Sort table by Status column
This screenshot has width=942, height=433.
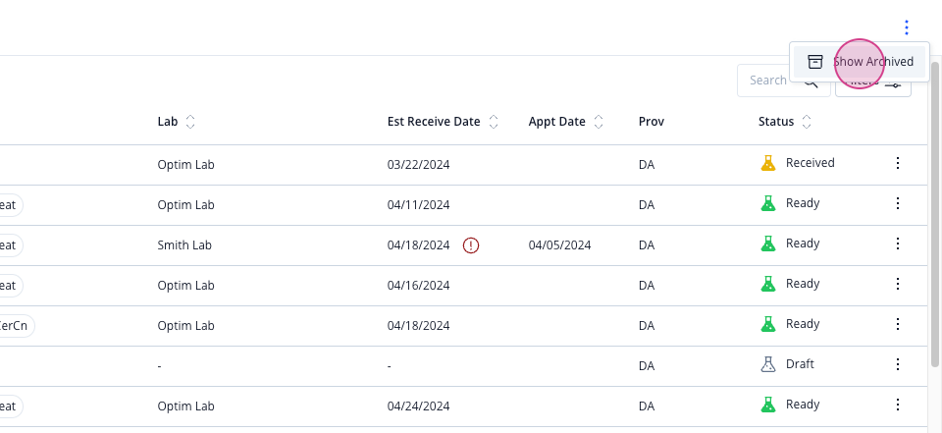coord(807,122)
